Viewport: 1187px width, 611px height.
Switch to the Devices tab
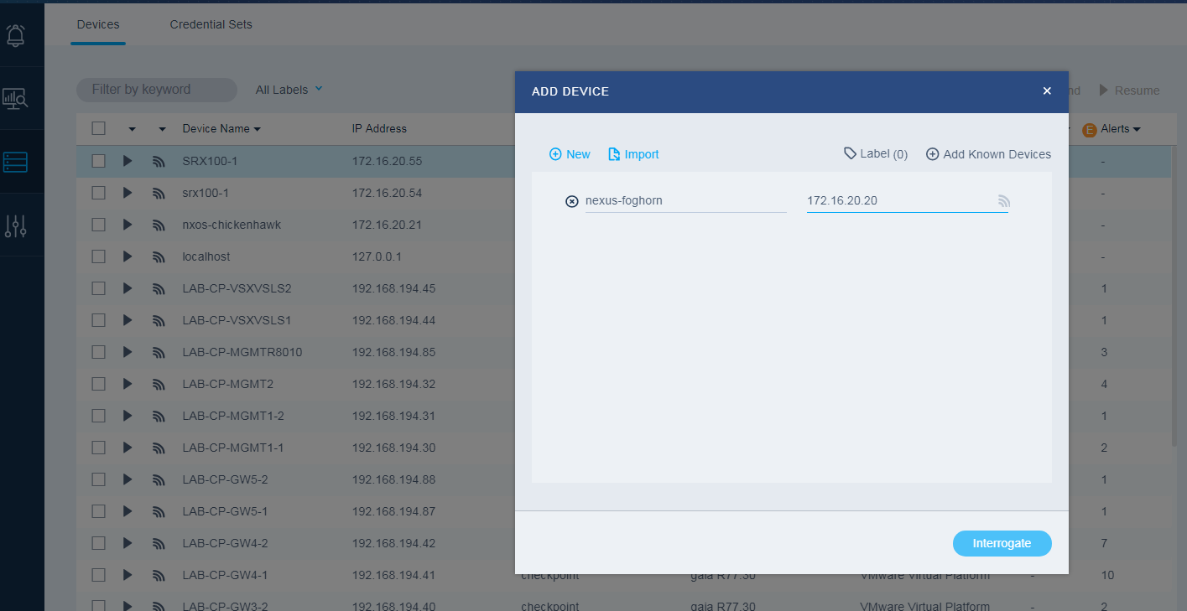click(x=98, y=24)
